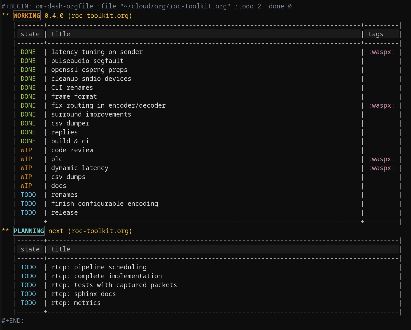Select the "rtcp: tests with captured packets" title
411x330 pixels.
[114, 285]
